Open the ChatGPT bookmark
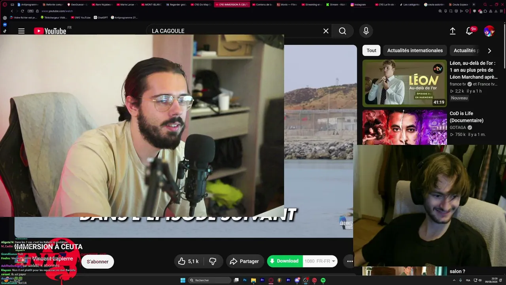 coord(101,17)
